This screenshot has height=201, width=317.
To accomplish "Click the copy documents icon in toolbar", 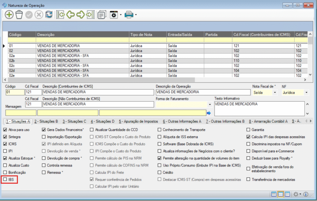I will pyautogui.click(x=102, y=15).
